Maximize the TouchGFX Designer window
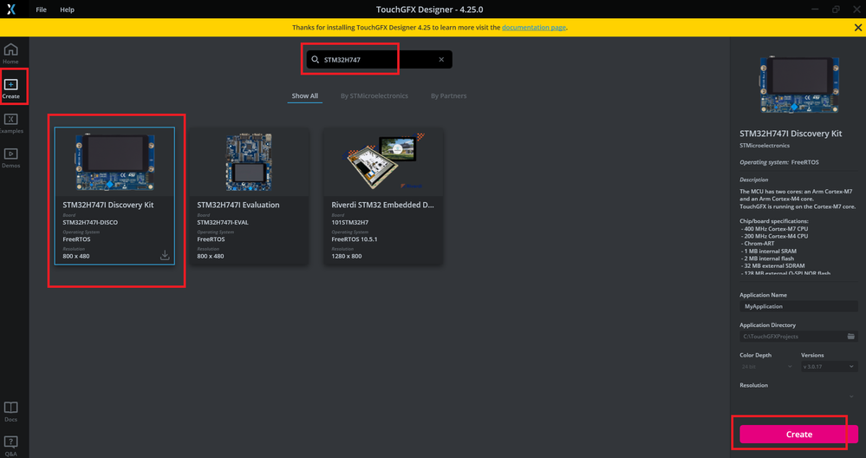866x458 pixels. click(836, 10)
